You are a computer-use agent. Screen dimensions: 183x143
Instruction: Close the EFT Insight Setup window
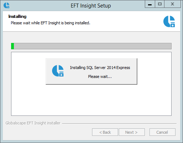(172, 4)
